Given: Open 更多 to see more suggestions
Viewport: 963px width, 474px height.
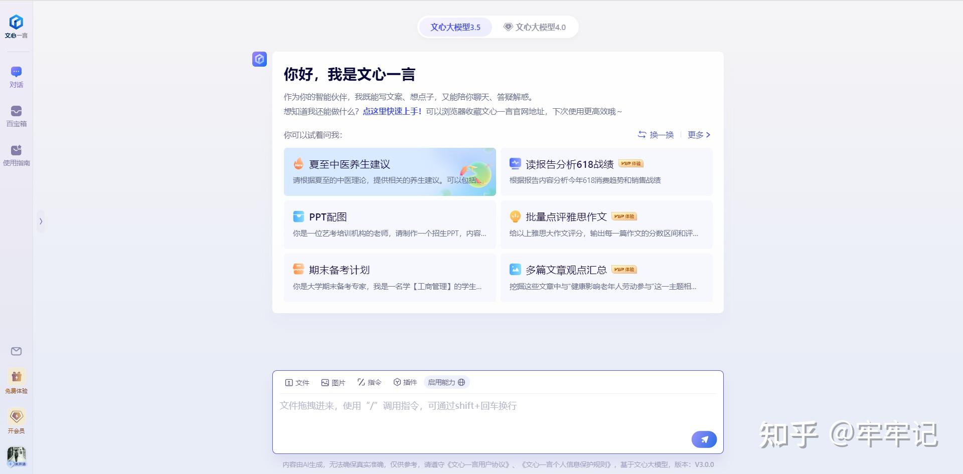Looking at the screenshot, I should (696, 135).
